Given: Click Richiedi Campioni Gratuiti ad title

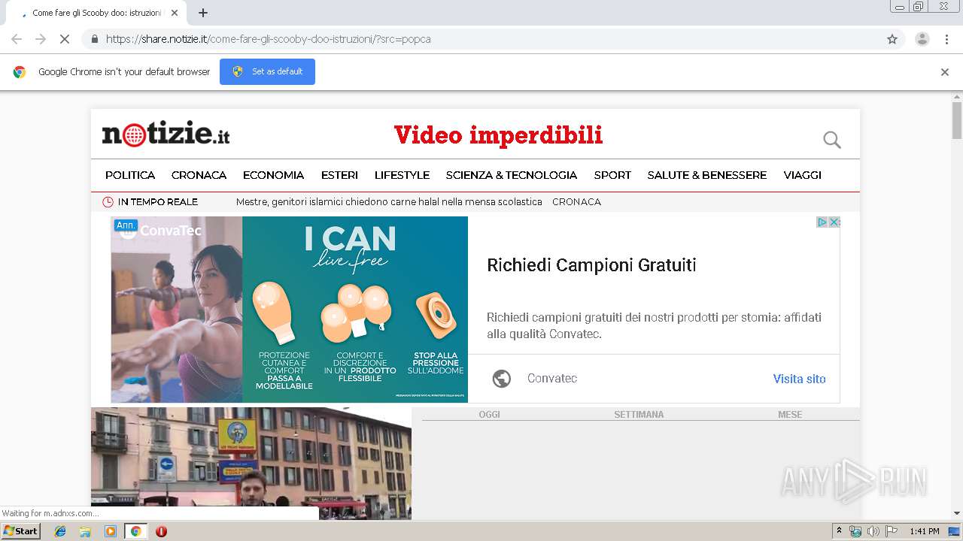Looking at the screenshot, I should coord(591,265).
